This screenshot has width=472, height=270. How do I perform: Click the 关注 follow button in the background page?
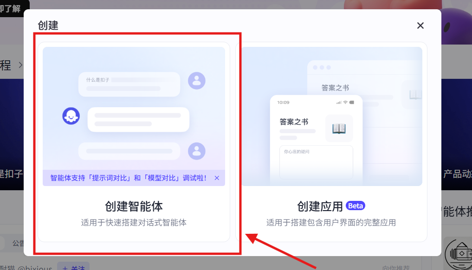[73, 267]
